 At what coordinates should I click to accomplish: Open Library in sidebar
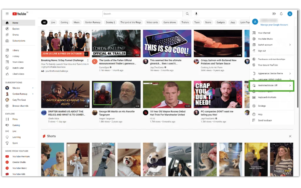click(19, 50)
